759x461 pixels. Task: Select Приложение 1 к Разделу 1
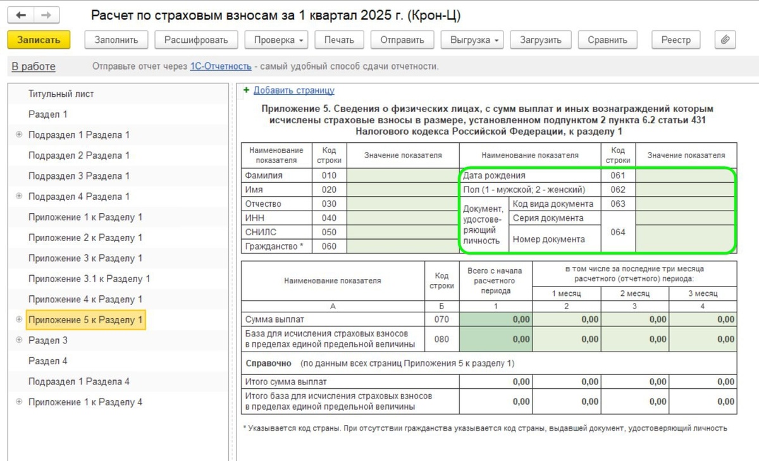pyautogui.click(x=85, y=217)
